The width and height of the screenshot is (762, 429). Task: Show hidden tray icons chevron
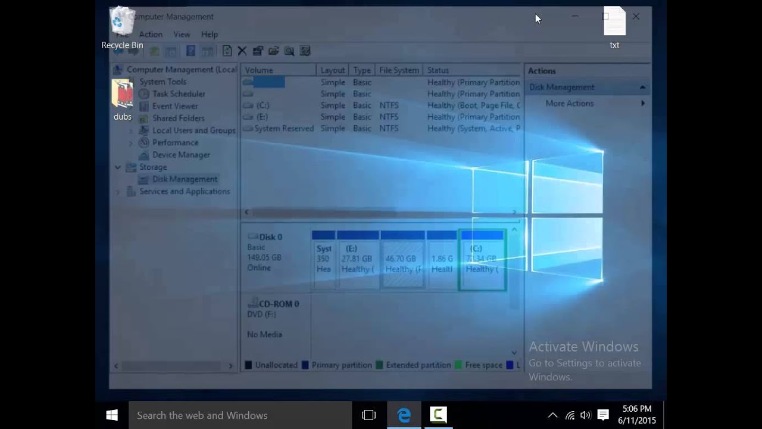(552, 415)
